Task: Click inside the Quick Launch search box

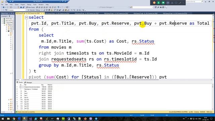Action: coord(195,1)
